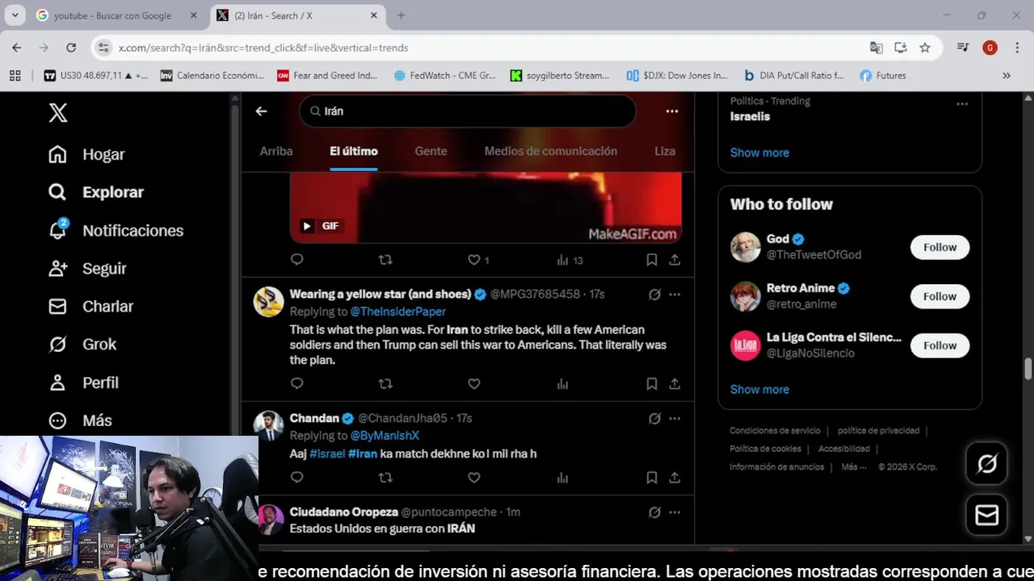Open more menu on yellow star post
The width and height of the screenshot is (1034, 581).
[675, 295]
